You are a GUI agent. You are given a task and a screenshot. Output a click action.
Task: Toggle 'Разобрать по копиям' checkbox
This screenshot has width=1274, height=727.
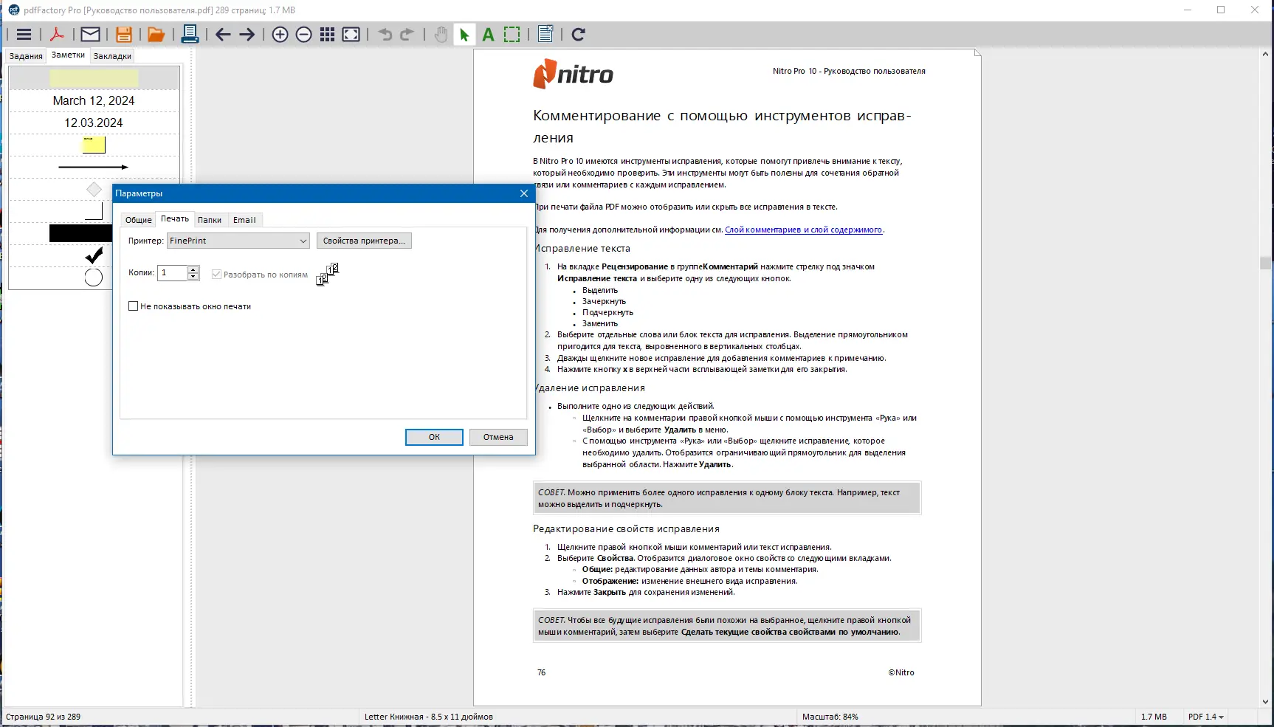(x=216, y=274)
